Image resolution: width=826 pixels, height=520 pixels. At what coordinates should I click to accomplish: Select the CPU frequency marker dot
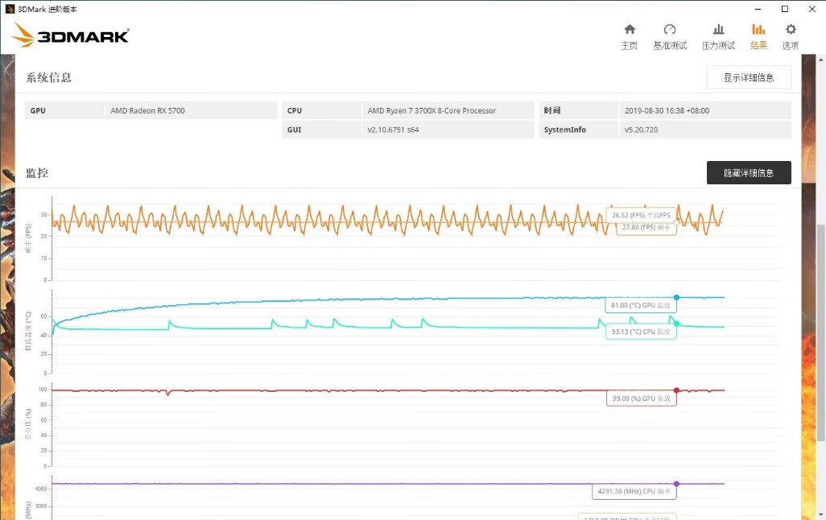[676, 484]
